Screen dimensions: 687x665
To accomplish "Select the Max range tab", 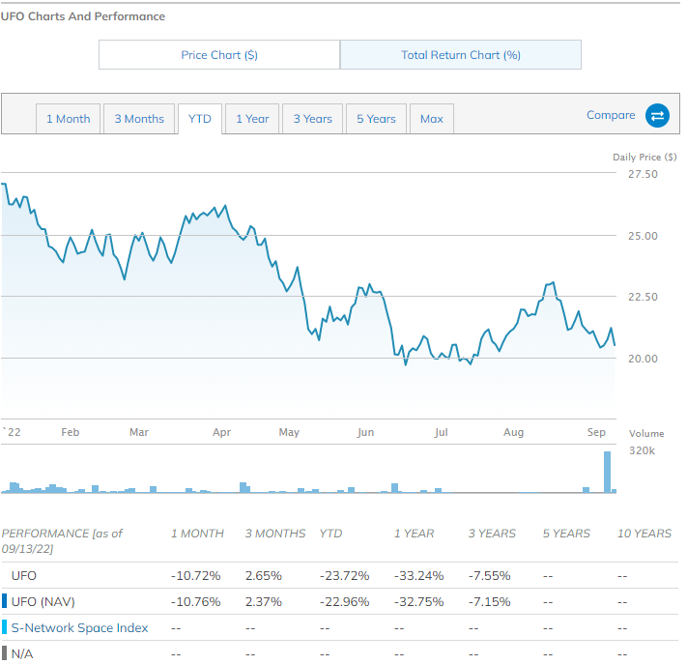I will pos(432,119).
